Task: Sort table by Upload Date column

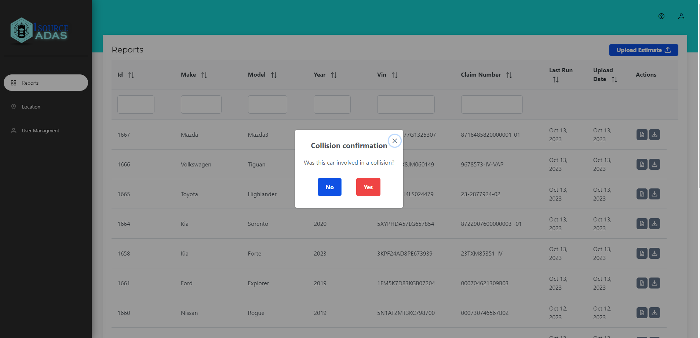Action: tap(615, 80)
